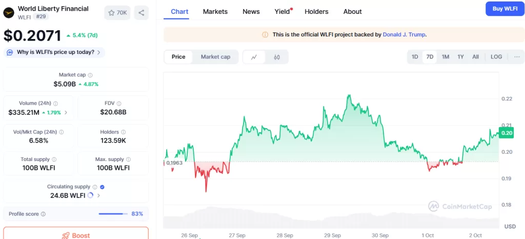Open 'Why is WLFI's price up today?'

point(55,52)
